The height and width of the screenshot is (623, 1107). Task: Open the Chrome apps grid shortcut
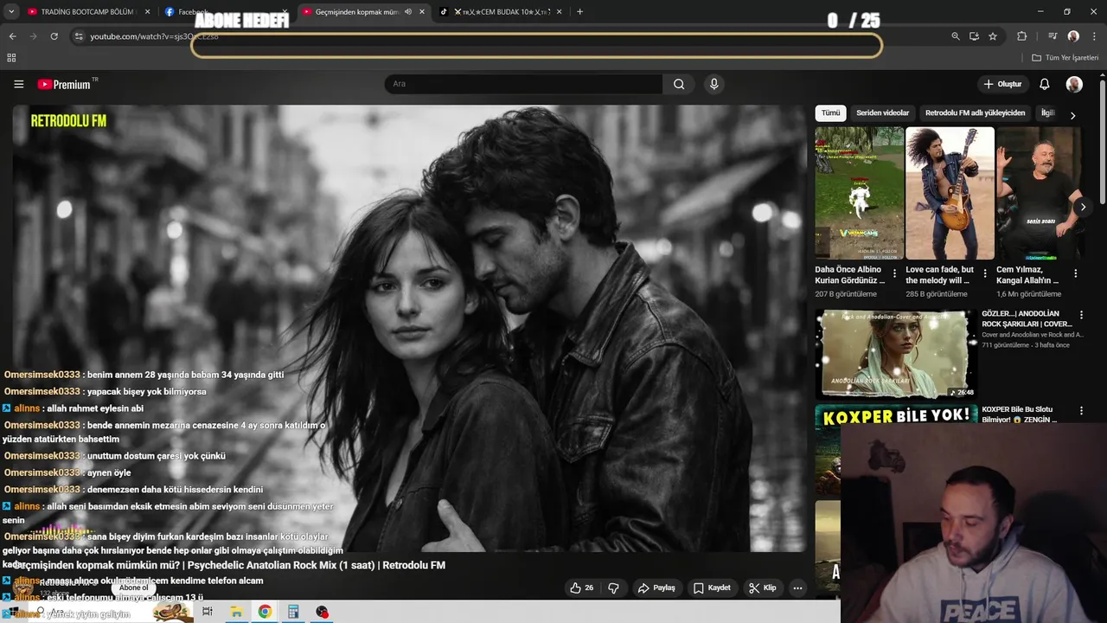click(11, 58)
